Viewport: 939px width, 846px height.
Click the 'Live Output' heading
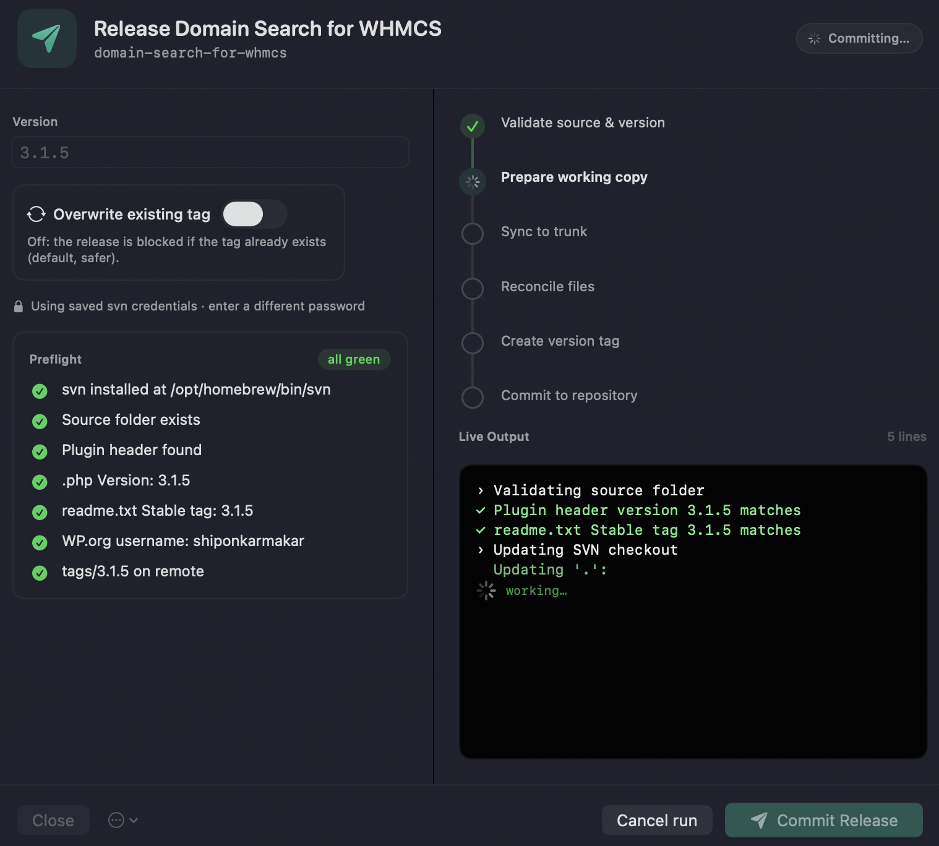[494, 437]
